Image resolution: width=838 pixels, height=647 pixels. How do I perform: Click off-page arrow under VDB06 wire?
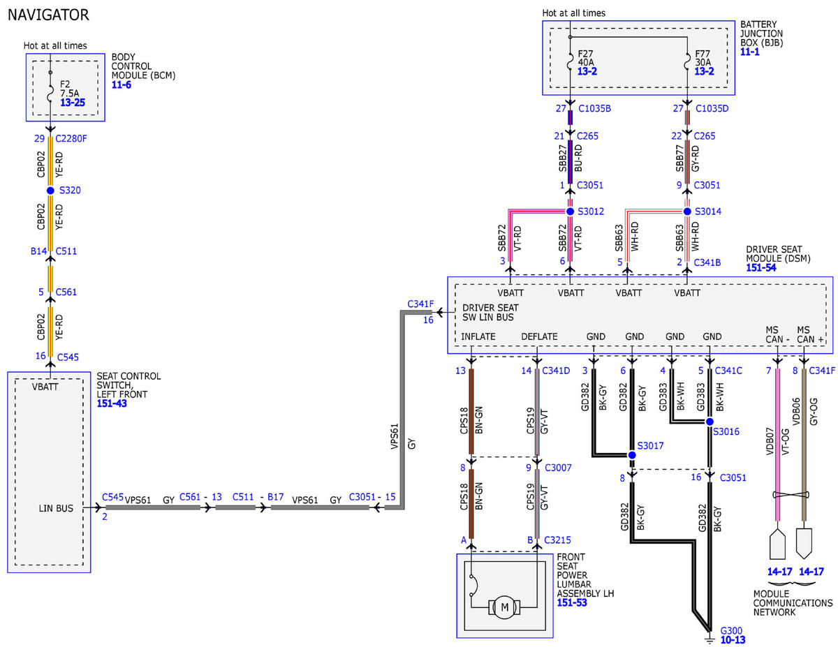click(803, 544)
